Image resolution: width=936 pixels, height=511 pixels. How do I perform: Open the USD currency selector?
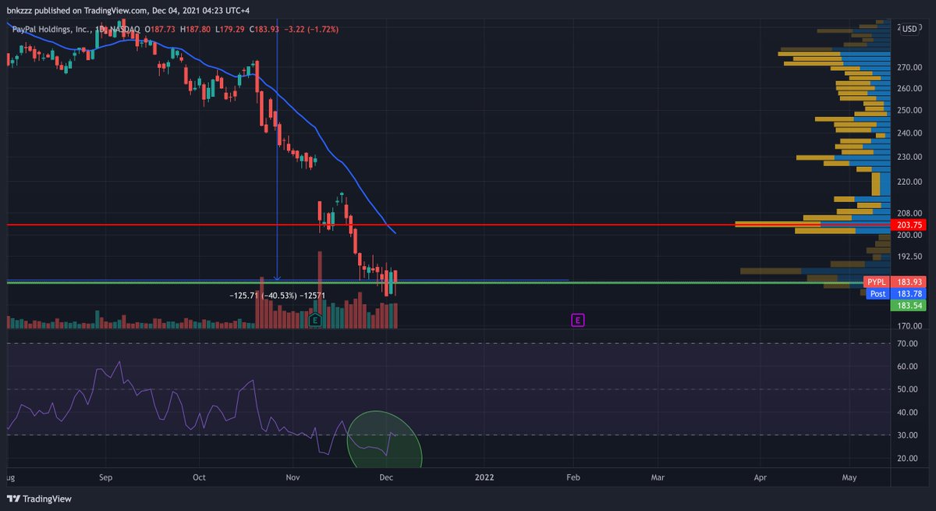point(908,27)
